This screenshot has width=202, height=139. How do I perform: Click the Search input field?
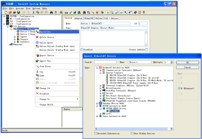pyautogui.click(x=105, y=62)
